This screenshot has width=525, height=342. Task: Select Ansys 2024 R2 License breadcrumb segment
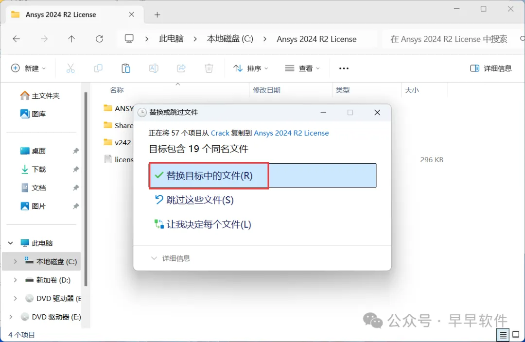coord(316,39)
